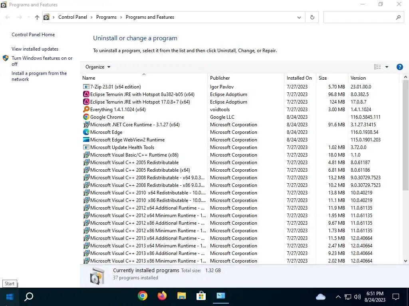
Task: Click the scroll up arrow of the list
Action: coord(405,77)
